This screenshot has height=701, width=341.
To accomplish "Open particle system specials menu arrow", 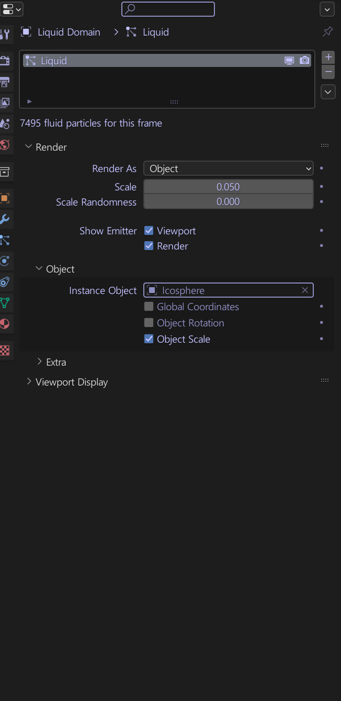I will [328, 92].
